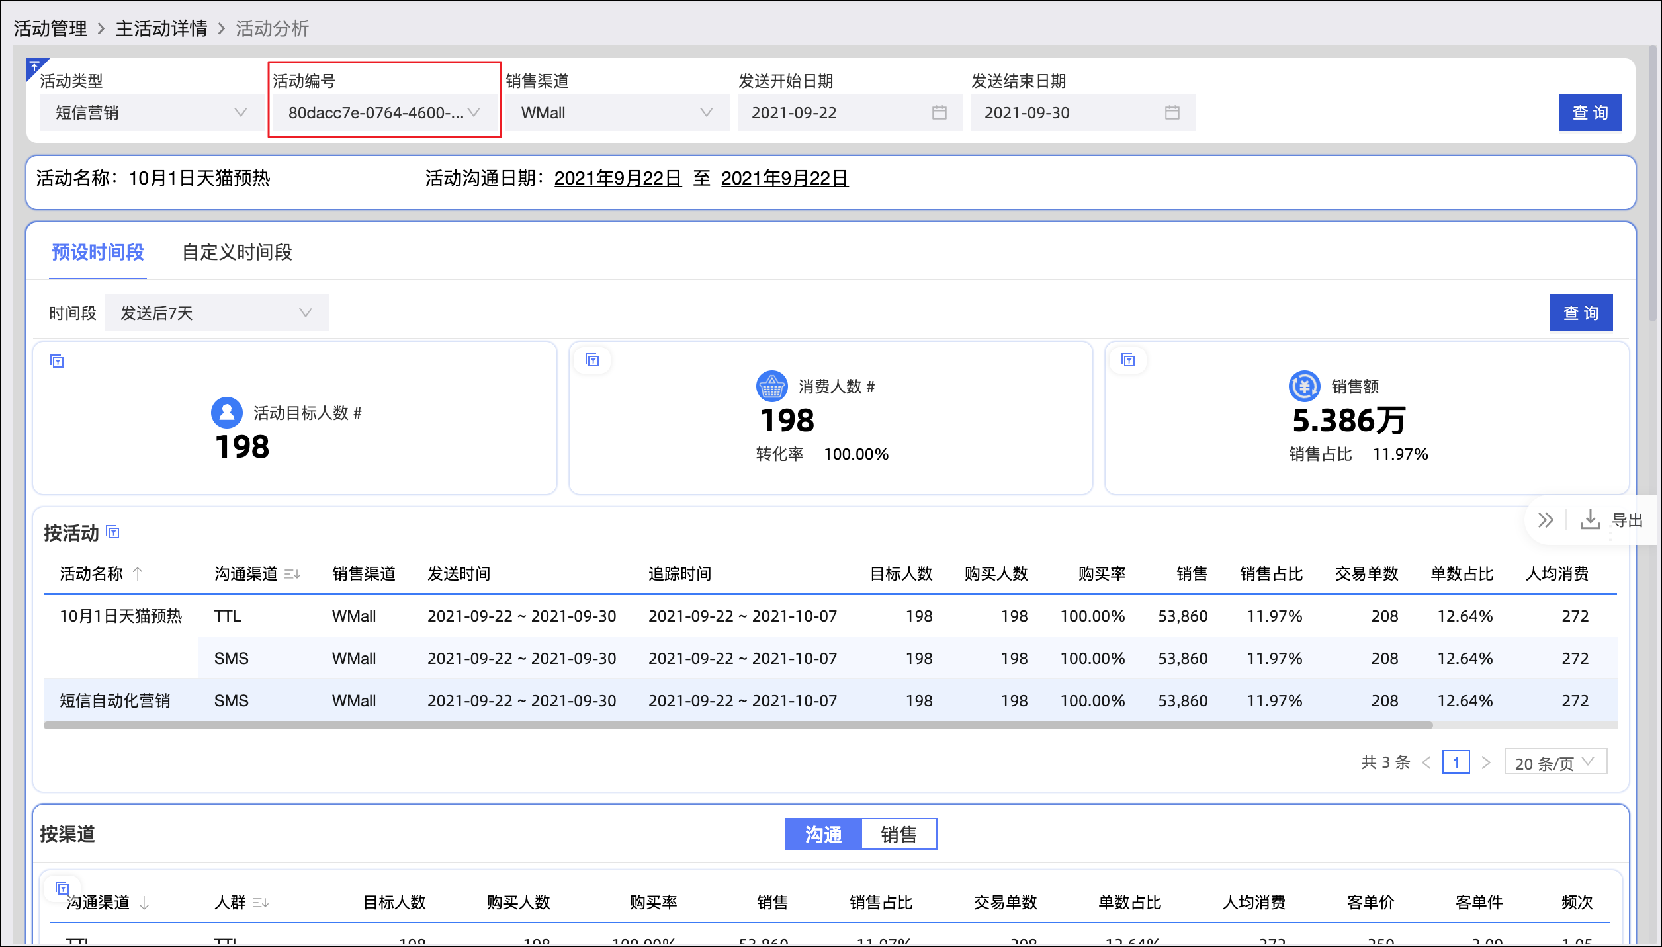Toggle the ascending sort arrow on 活动名称

click(138, 573)
